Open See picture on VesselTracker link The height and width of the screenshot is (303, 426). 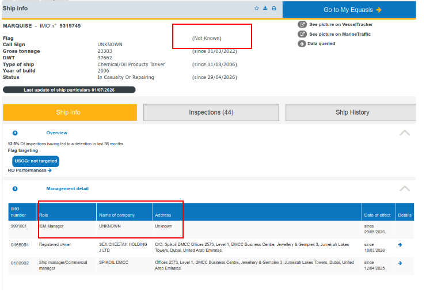[341, 24]
